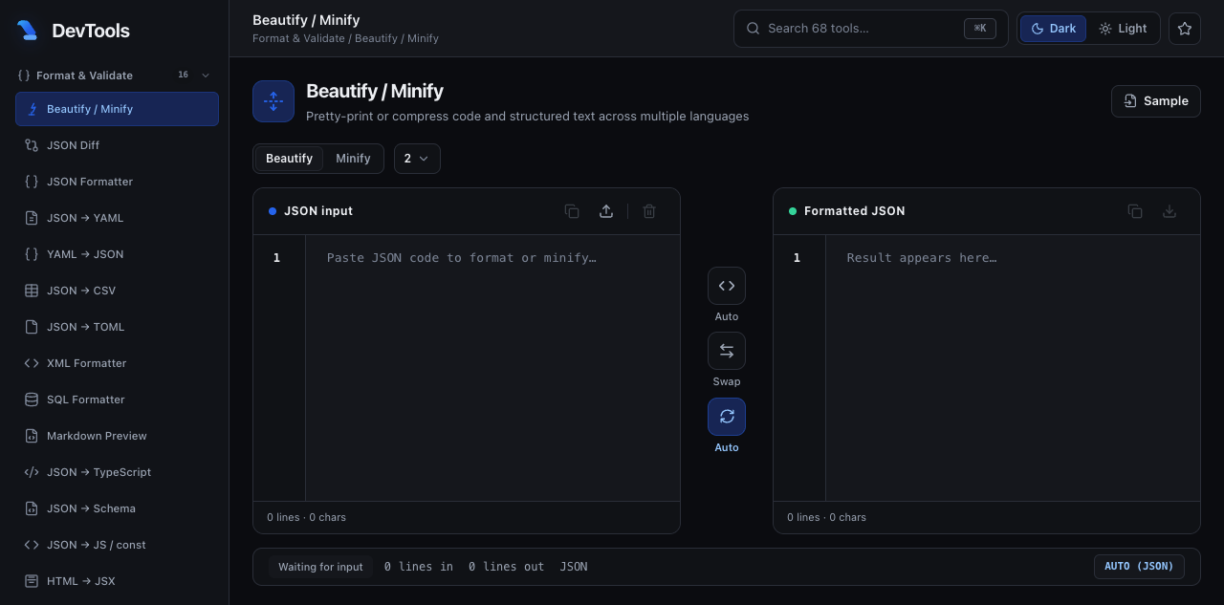Open JSON Diff tool label
The width and height of the screenshot is (1224, 605).
[x=73, y=145]
